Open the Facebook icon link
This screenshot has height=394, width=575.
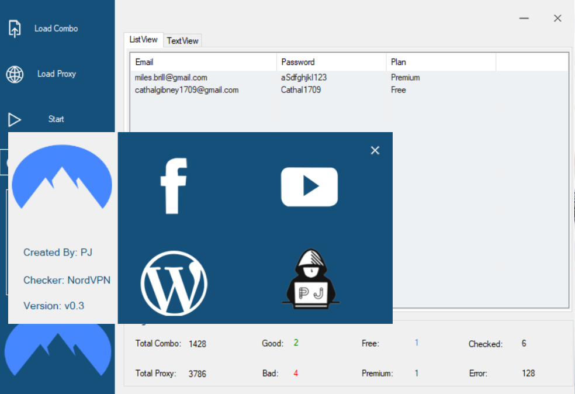coord(174,186)
